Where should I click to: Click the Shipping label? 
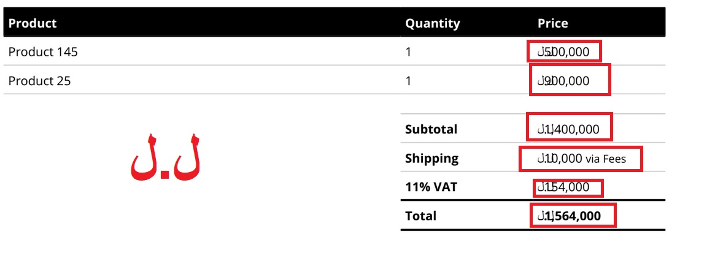click(x=431, y=158)
